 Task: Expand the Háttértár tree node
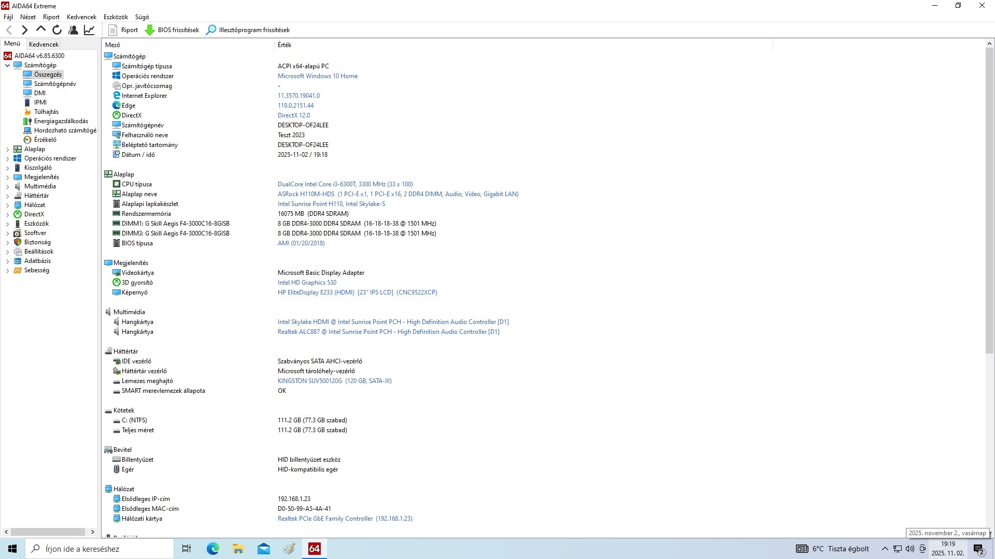click(x=8, y=196)
